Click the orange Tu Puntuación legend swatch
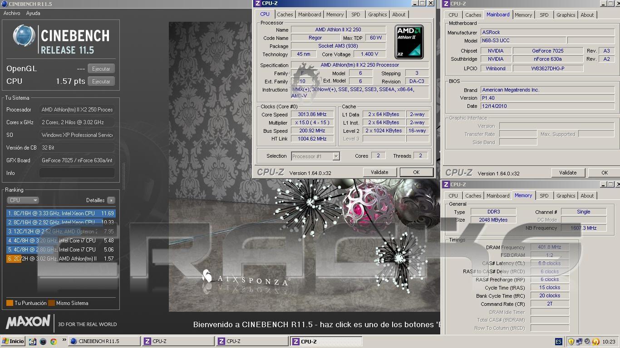The width and height of the screenshot is (620, 348). (x=10, y=303)
